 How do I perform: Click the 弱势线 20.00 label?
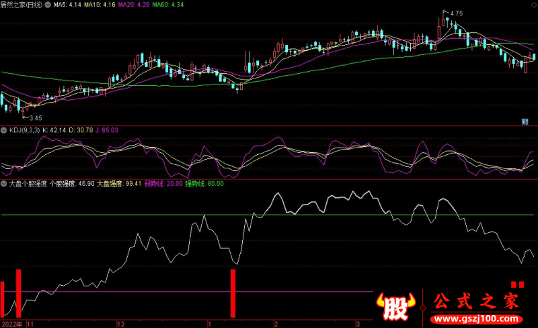[x=163, y=182]
